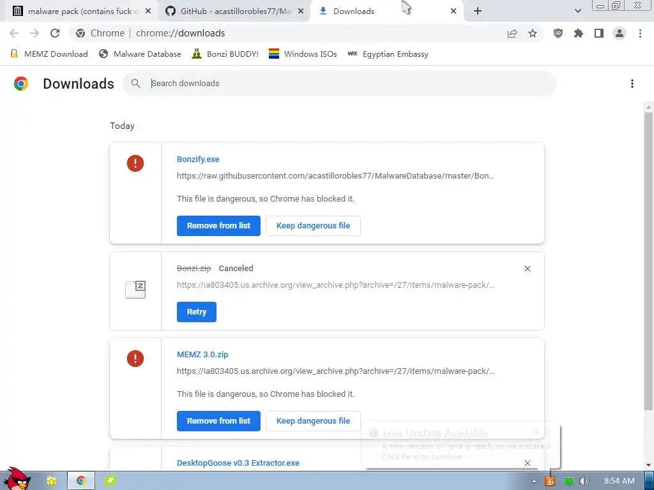This screenshot has width=654, height=490.
Task: Open the Angry Birds Start button
Action: click(x=17, y=479)
